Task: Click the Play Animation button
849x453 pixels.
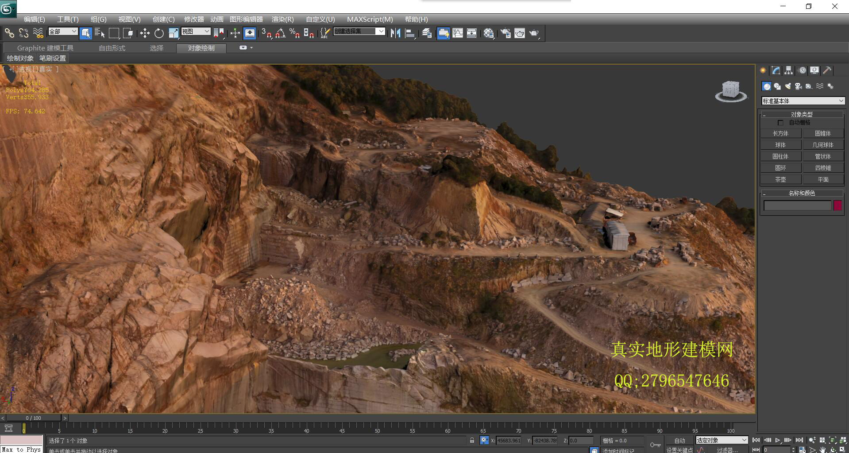Action: (x=778, y=440)
